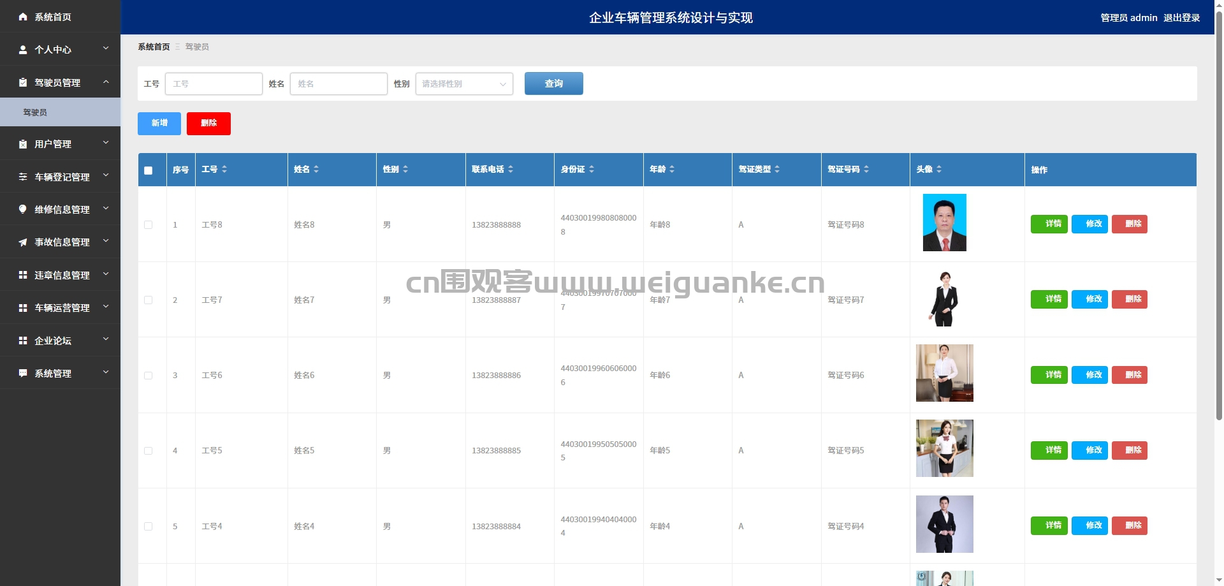The width and height of the screenshot is (1224, 586).
Task: Click the grid icon beside 车辆运营管理
Action: [x=23, y=308]
